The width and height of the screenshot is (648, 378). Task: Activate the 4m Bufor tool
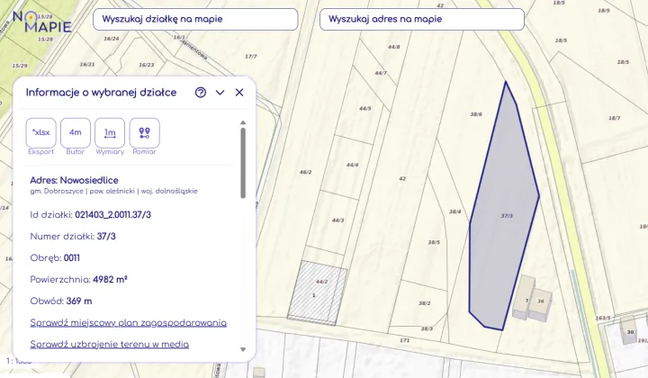[x=76, y=132]
